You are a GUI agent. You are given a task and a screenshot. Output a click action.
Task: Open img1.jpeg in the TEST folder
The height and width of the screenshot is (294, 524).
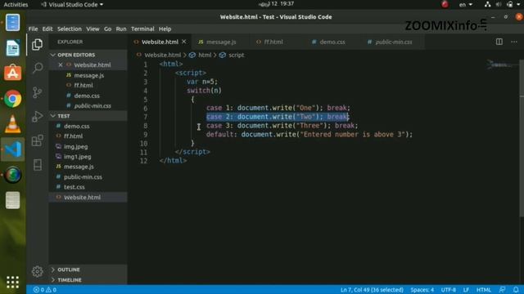coord(78,156)
